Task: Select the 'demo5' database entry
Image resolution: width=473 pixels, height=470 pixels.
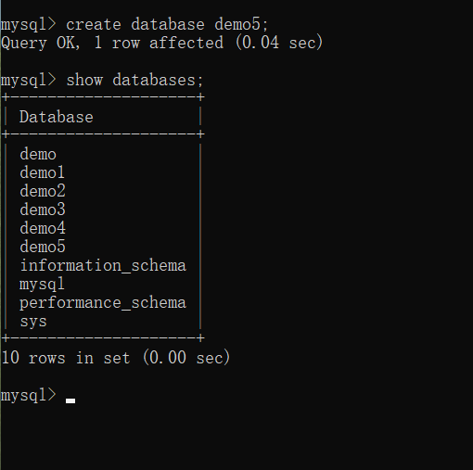Action: (43, 247)
